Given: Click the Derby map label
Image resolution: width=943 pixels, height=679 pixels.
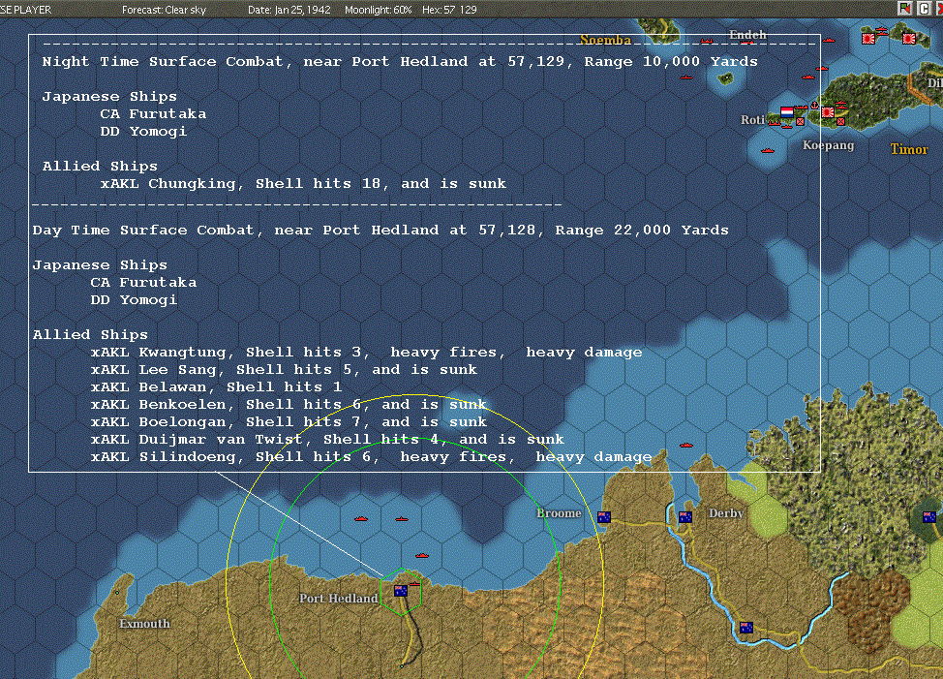Looking at the screenshot, I should point(726,513).
